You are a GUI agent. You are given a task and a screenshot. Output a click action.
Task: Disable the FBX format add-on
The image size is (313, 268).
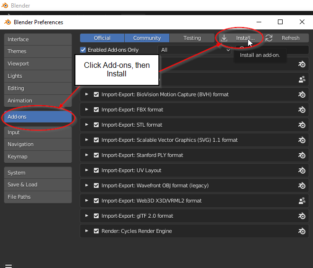coord(96,110)
